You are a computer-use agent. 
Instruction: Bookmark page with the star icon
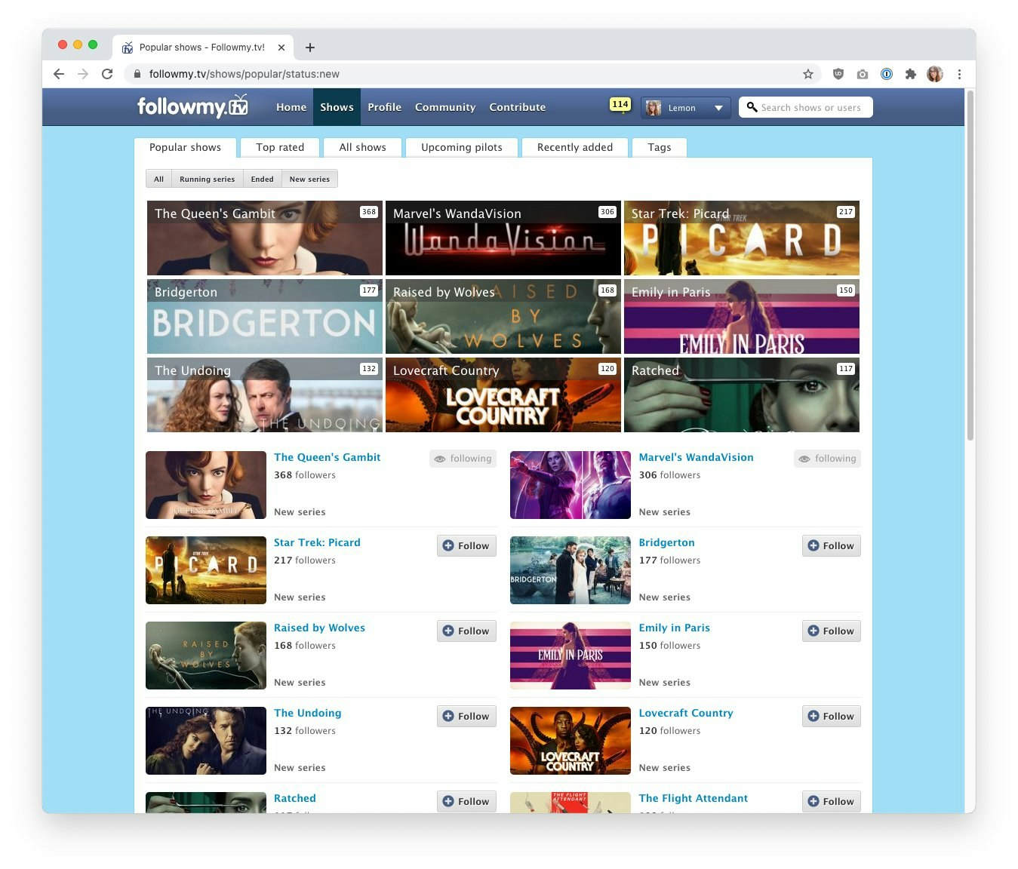point(808,74)
